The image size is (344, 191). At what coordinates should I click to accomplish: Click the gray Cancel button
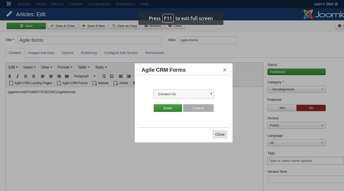[x=198, y=108]
